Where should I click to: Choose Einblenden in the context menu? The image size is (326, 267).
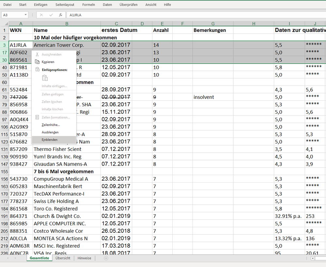50,140
